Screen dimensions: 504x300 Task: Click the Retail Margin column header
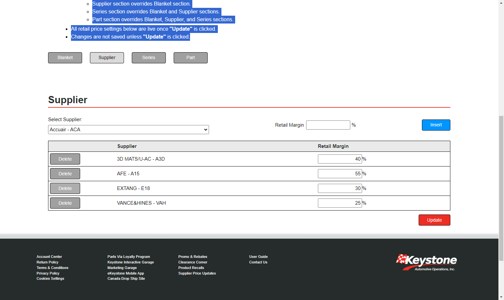pyautogui.click(x=333, y=146)
